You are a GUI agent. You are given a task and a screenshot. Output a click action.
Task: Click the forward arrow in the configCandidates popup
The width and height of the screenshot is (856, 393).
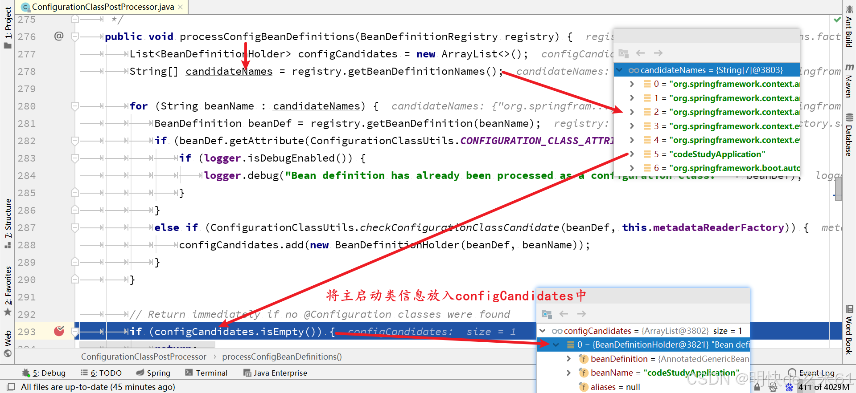click(581, 314)
